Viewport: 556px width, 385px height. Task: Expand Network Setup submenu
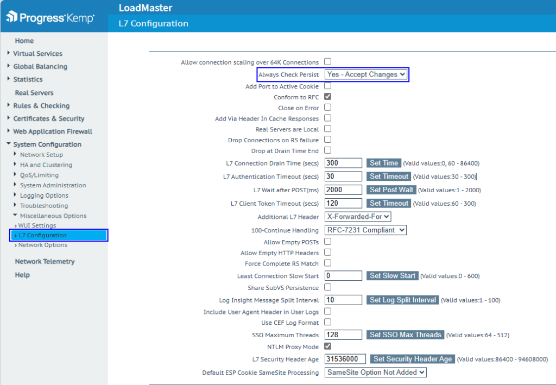coord(41,155)
